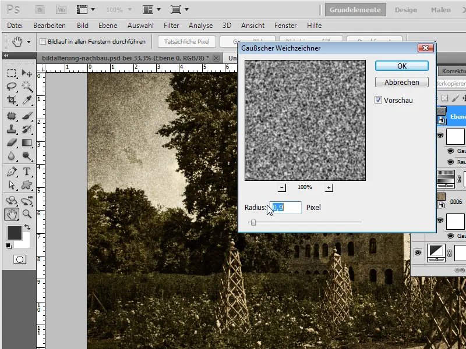The width and height of the screenshot is (466, 349).
Task: Open the Filter menu
Action: (171, 26)
